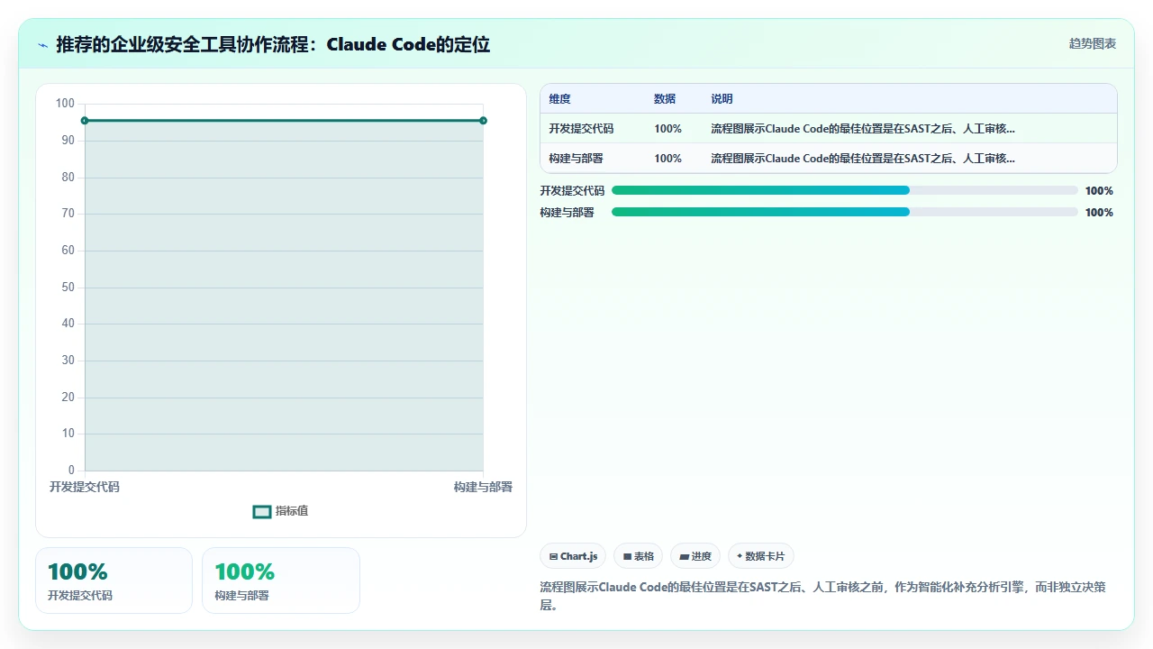Click the 数据卡片 tag chip
This screenshot has height=649, width=1153.
pos(761,556)
